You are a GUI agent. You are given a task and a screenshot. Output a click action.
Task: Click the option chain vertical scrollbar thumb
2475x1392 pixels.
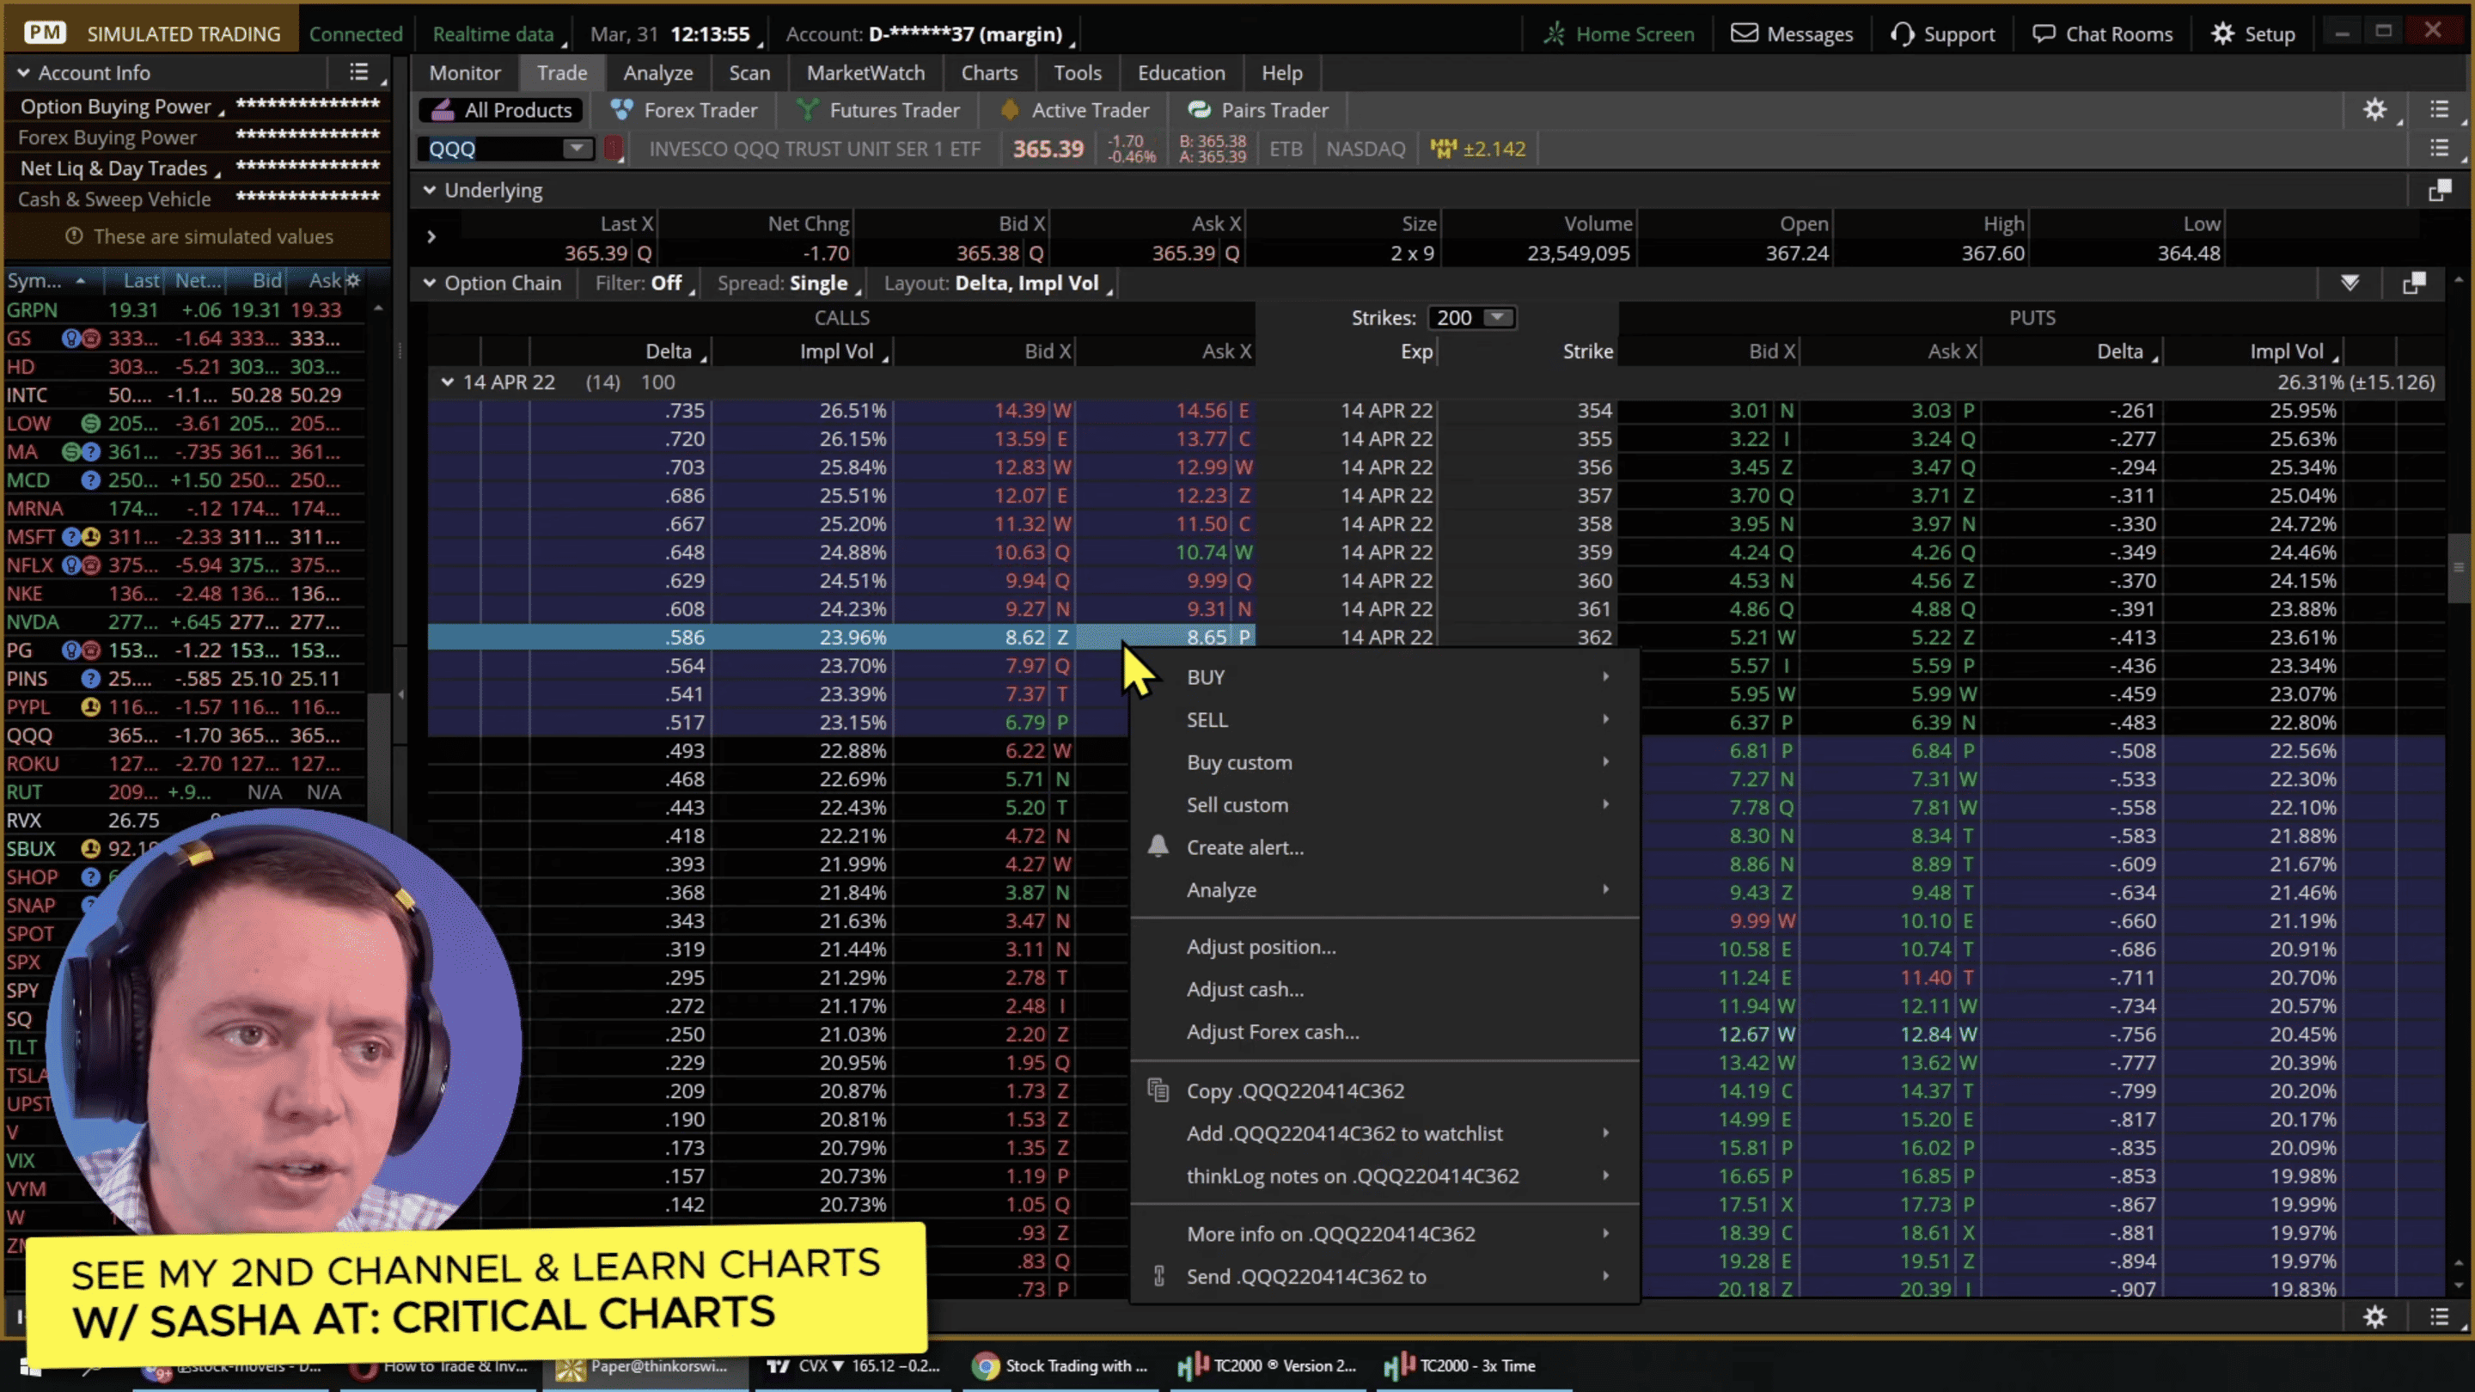2458,568
